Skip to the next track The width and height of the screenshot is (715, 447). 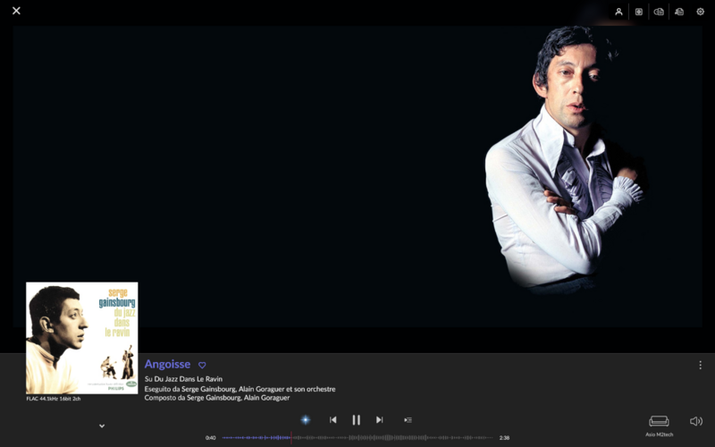pos(379,419)
